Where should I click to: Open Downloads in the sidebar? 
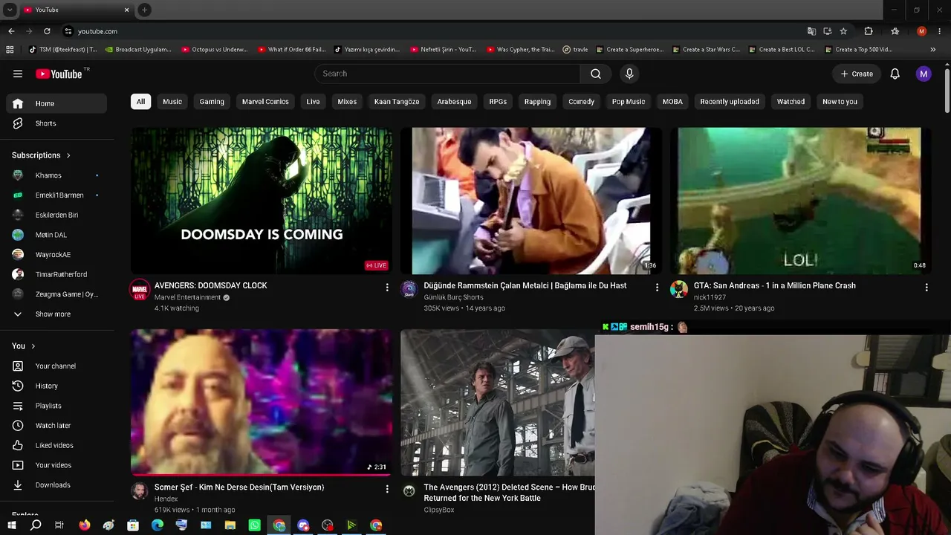(x=56, y=485)
